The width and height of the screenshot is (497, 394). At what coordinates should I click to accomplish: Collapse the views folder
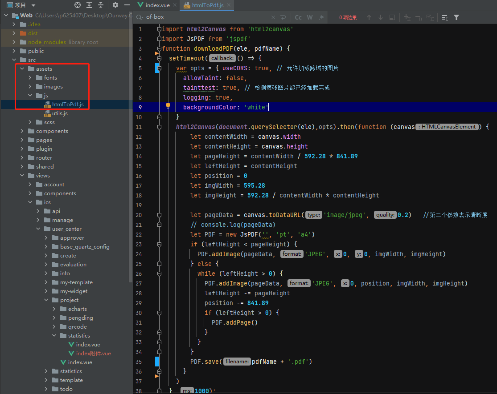[x=22, y=175]
